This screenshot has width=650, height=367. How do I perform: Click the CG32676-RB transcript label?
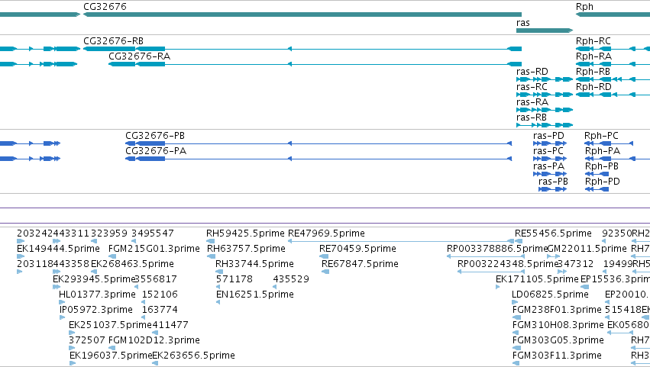(x=113, y=41)
